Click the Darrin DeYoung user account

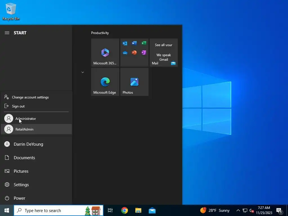36,144
